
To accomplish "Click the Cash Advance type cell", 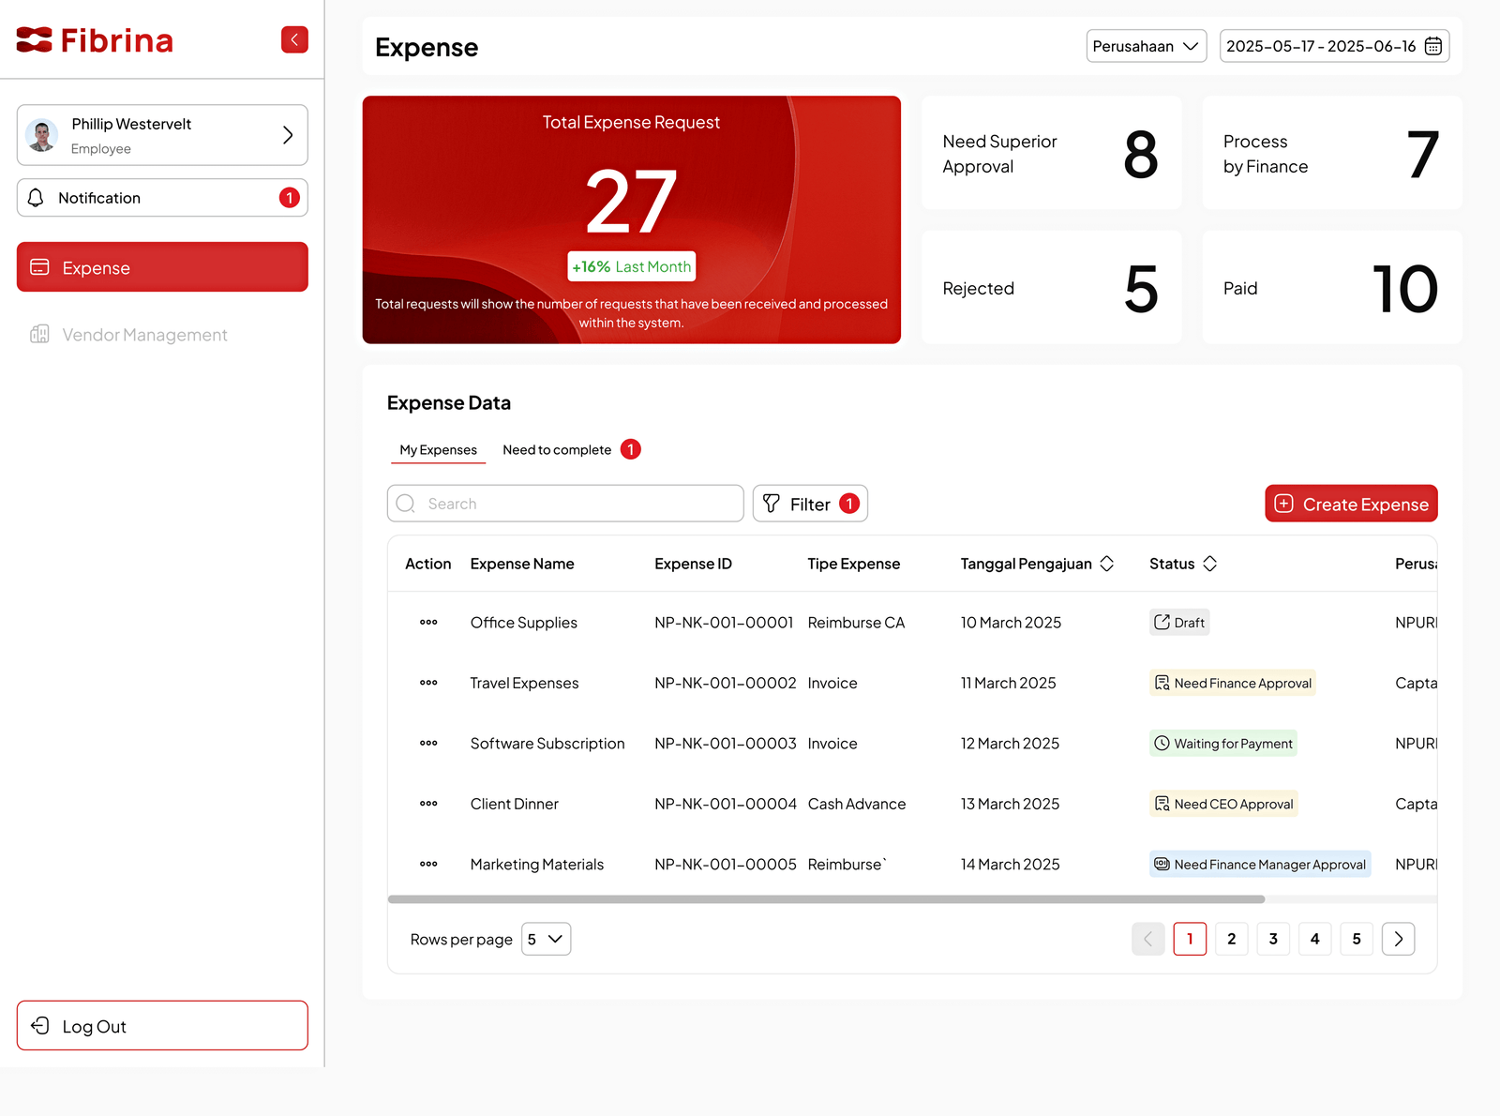I will (x=857, y=804).
